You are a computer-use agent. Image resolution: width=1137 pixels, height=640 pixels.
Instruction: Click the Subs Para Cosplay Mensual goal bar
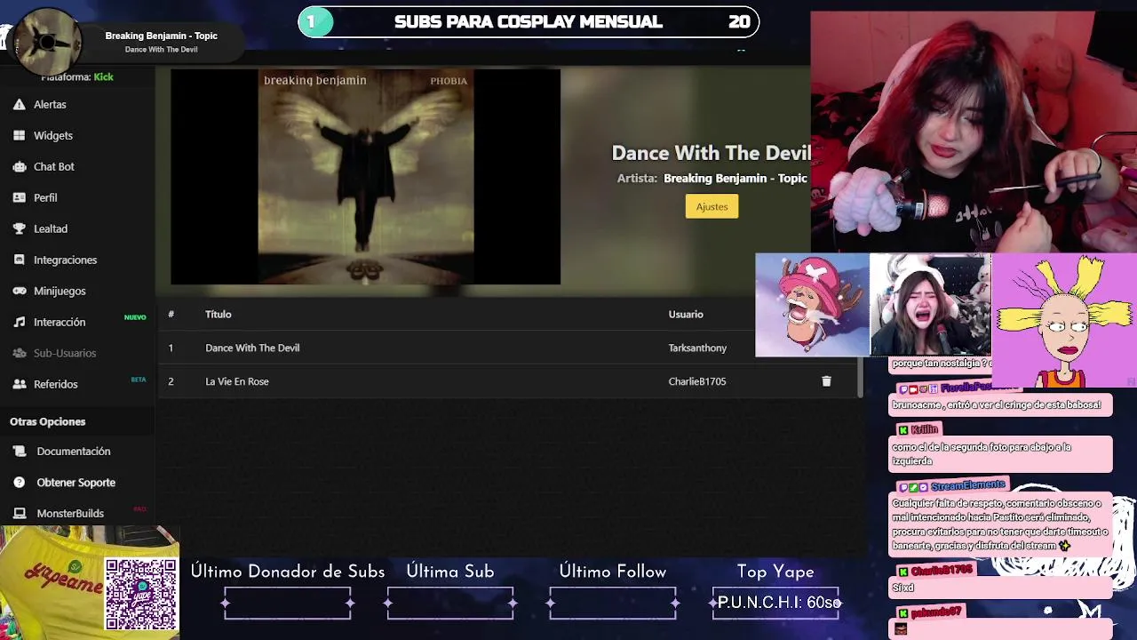pyautogui.click(x=529, y=22)
